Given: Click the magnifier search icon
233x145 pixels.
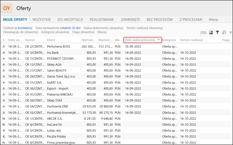Looking at the screenshot, I should [224, 32].
